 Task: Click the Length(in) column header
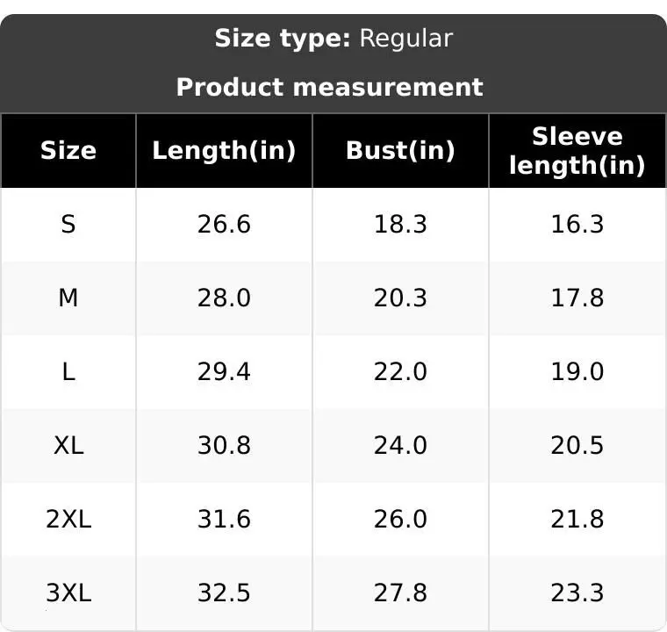224,150
